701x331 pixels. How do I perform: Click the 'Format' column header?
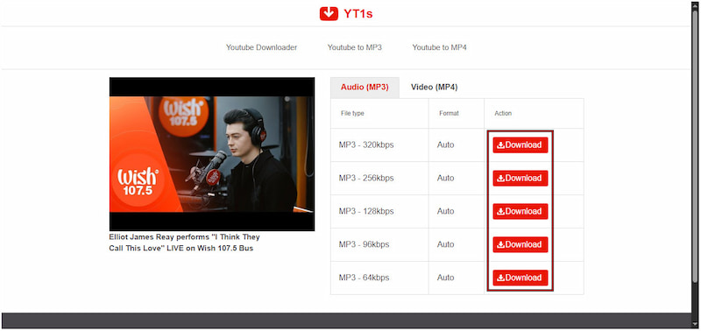(449, 114)
